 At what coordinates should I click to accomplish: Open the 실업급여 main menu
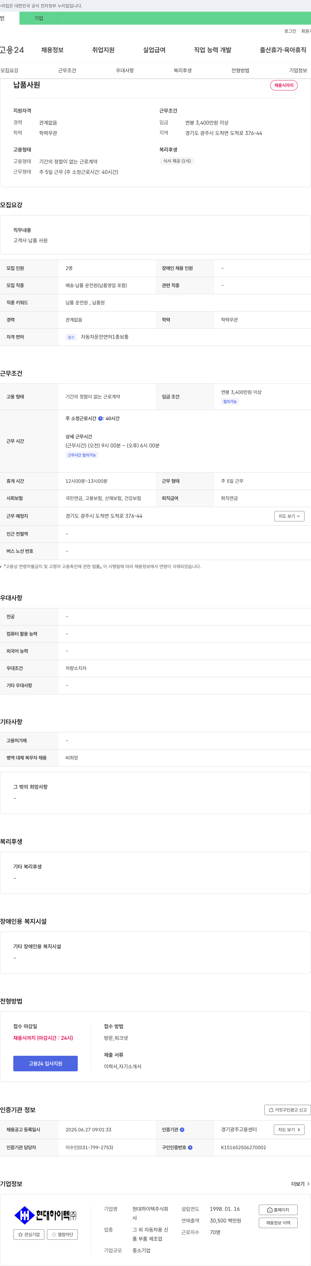click(155, 50)
